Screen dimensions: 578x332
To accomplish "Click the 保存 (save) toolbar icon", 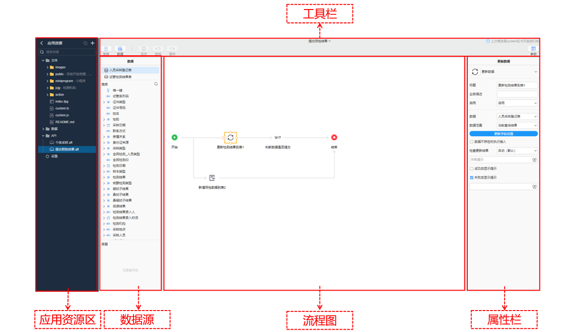I will tap(144, 48).
